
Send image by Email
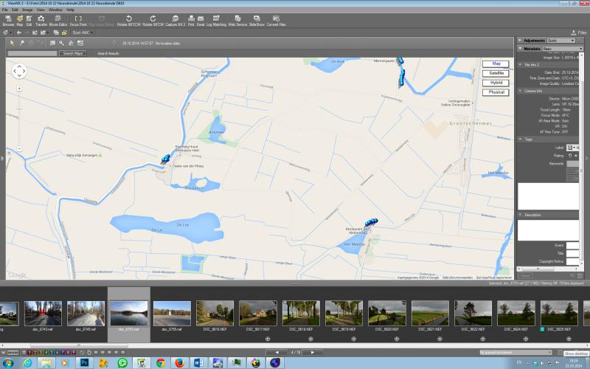[x=201, y=21]
